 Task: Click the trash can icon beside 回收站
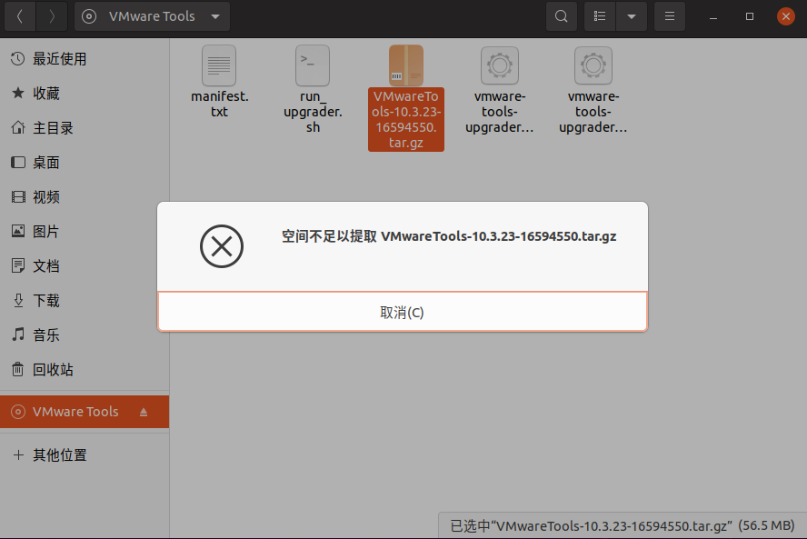click(18, 370)
